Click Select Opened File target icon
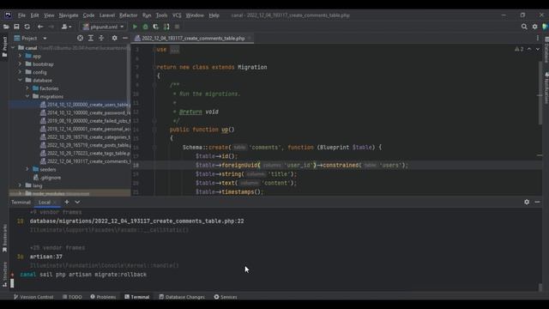The height and width of the screenshot is (309, 549). (x=80, y=38)
